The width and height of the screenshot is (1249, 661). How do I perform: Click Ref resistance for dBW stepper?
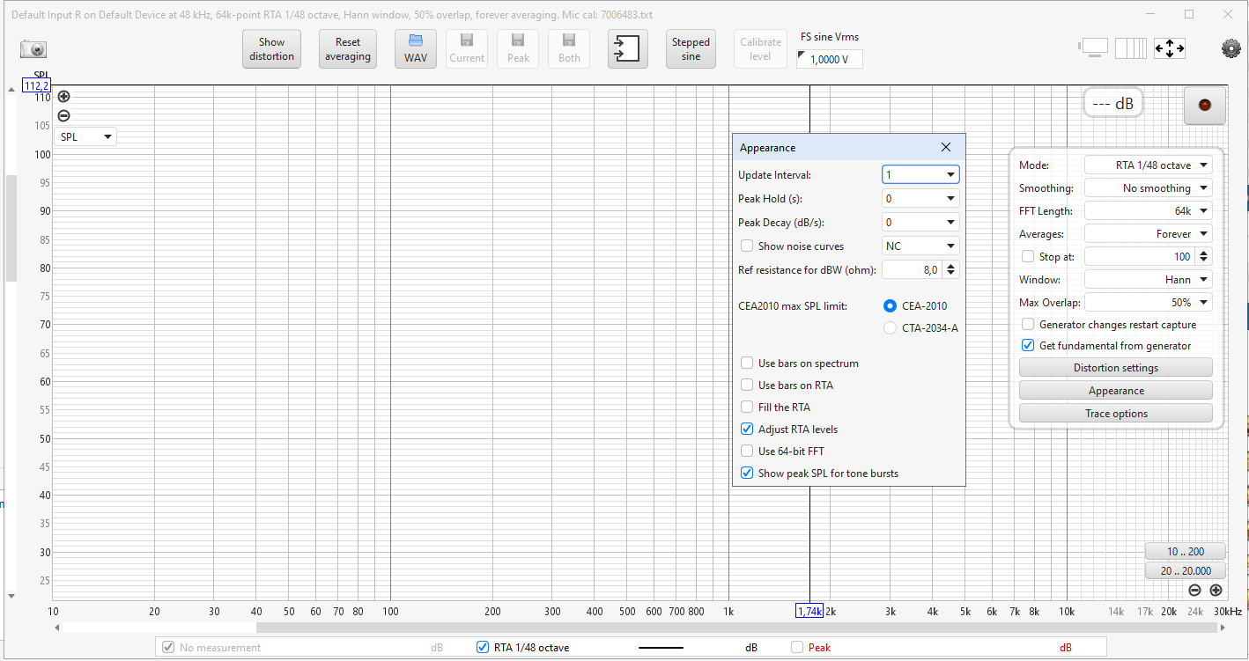coord(951,270)
